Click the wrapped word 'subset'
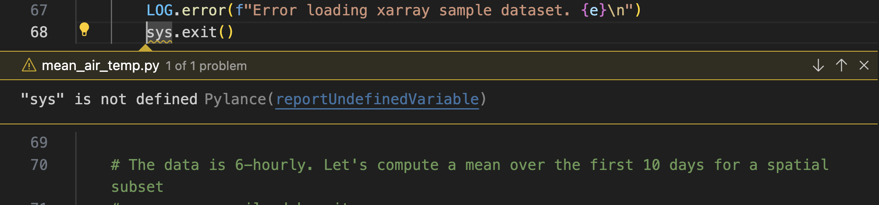 [137, 187]
